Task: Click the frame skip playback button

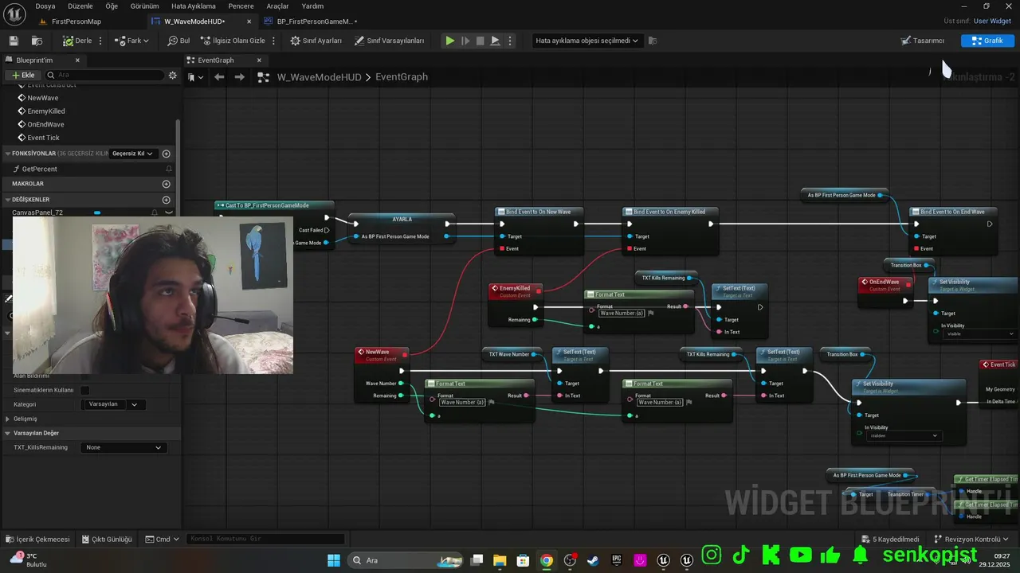Action: [465, 41]
